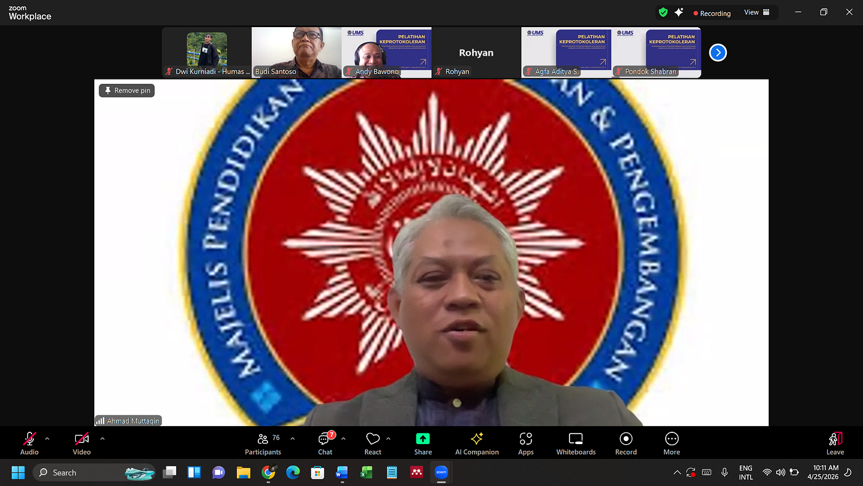Viewport: 863px width, 486px height.
Task: Click the AI Companion sparkle icon in title bar
Action: coord(679,12)
